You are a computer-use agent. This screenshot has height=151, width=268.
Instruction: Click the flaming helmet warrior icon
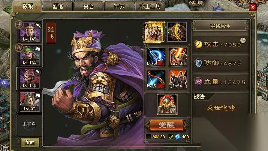tap(167, 104)
